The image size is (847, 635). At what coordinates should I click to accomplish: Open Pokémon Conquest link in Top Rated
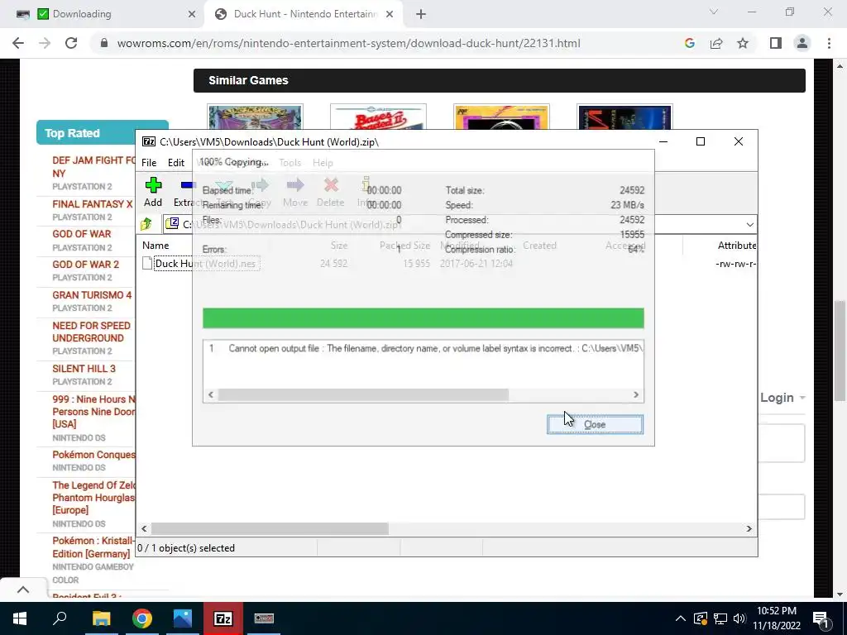coord(93,455)
